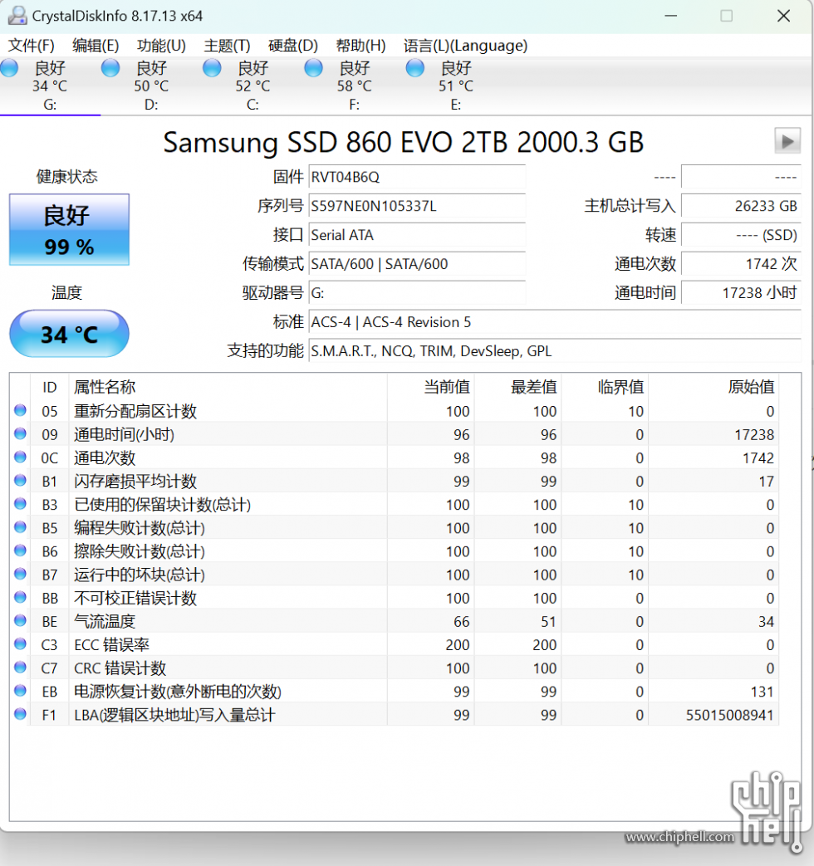The image size is (814, 866).
Task: Click the Serial ATA interface field
Action: (x=417, y=235)
